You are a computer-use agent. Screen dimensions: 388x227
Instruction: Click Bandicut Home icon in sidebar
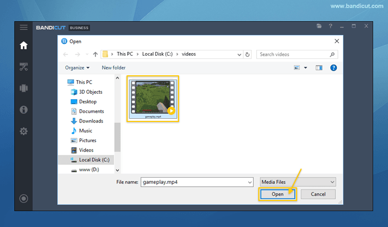pos(23,46)
